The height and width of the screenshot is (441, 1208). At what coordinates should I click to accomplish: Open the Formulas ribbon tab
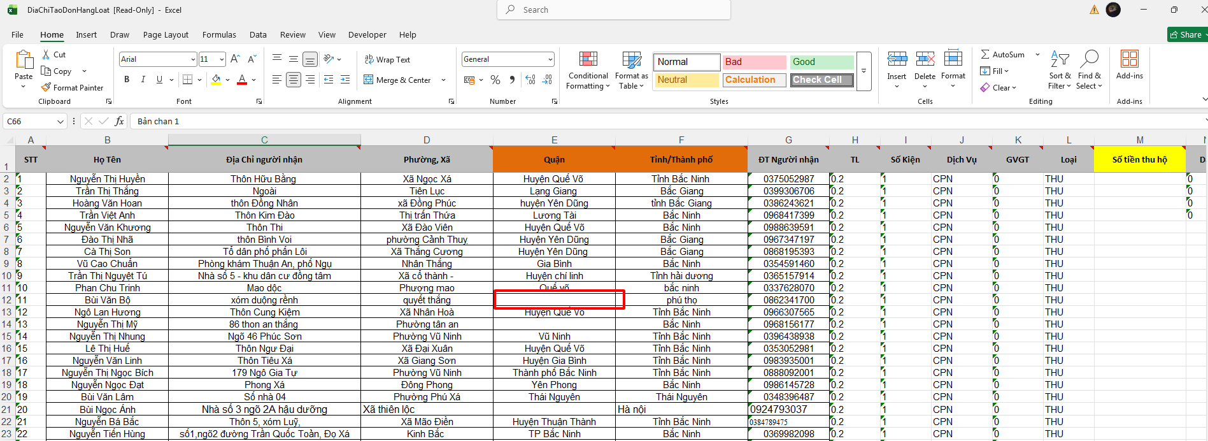(219, 35)
